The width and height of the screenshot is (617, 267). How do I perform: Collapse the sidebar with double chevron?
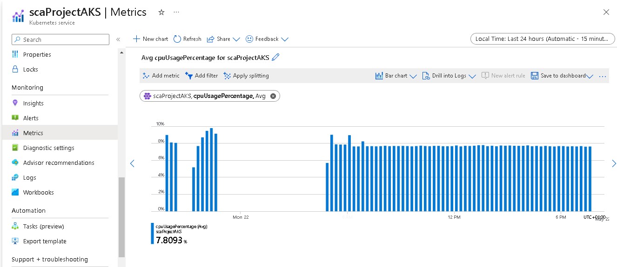point(118,39)
